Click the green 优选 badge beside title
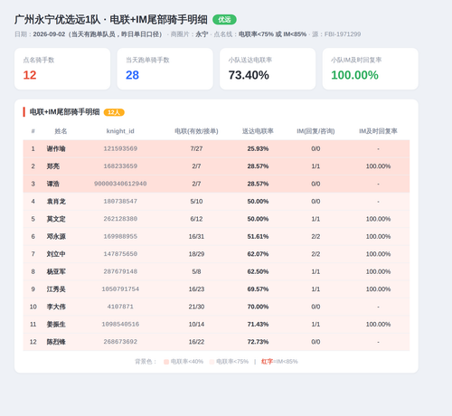 pos(224,20)
